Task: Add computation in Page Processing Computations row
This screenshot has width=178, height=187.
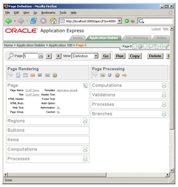Action: click(164, 85)
